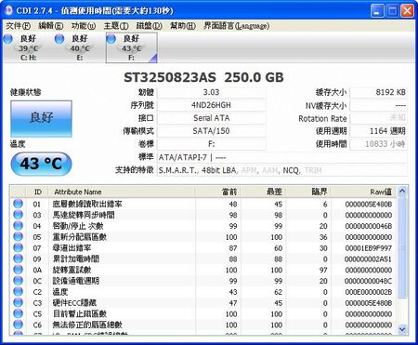Click the Attribute Name column header
The width and height of the screenshot is (418, 345).
point(122,192)
